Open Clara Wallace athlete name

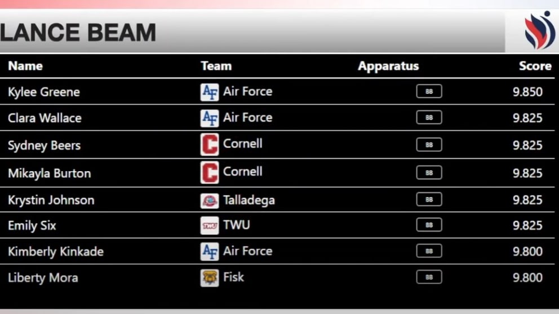[x=45, y=118]
